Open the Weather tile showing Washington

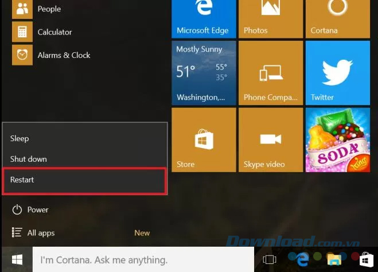point(204,73)
